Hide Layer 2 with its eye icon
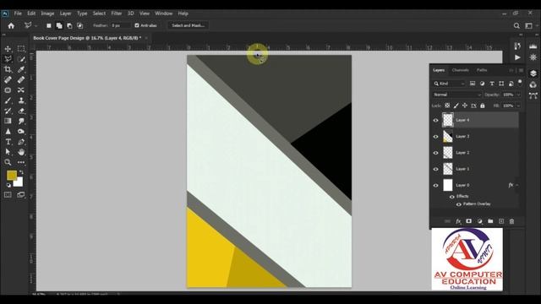This screenshot has width=541, height=304. [x=435, y=153]
